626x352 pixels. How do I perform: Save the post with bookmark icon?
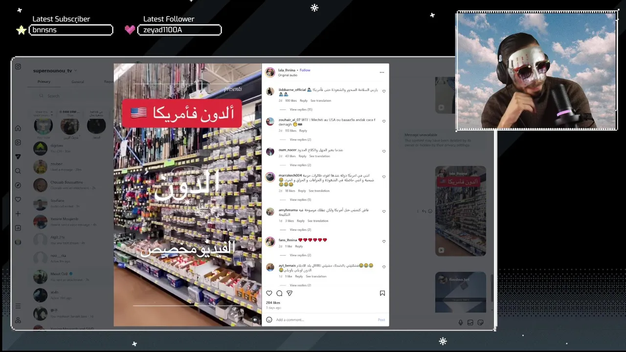[x=382, y=293]
